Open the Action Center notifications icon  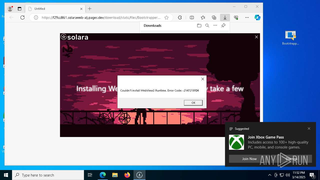pos(312,175)
